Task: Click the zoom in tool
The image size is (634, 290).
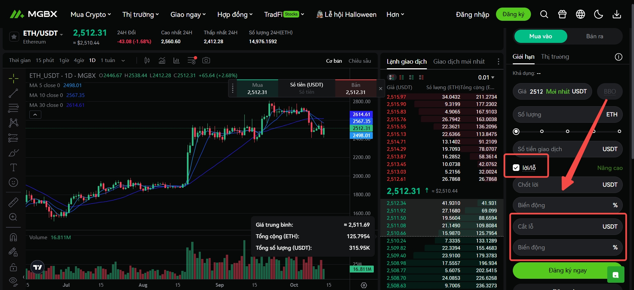Action: tap(13, 217)
